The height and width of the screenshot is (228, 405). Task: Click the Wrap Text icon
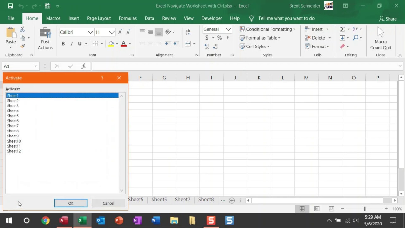click(188, 32)
